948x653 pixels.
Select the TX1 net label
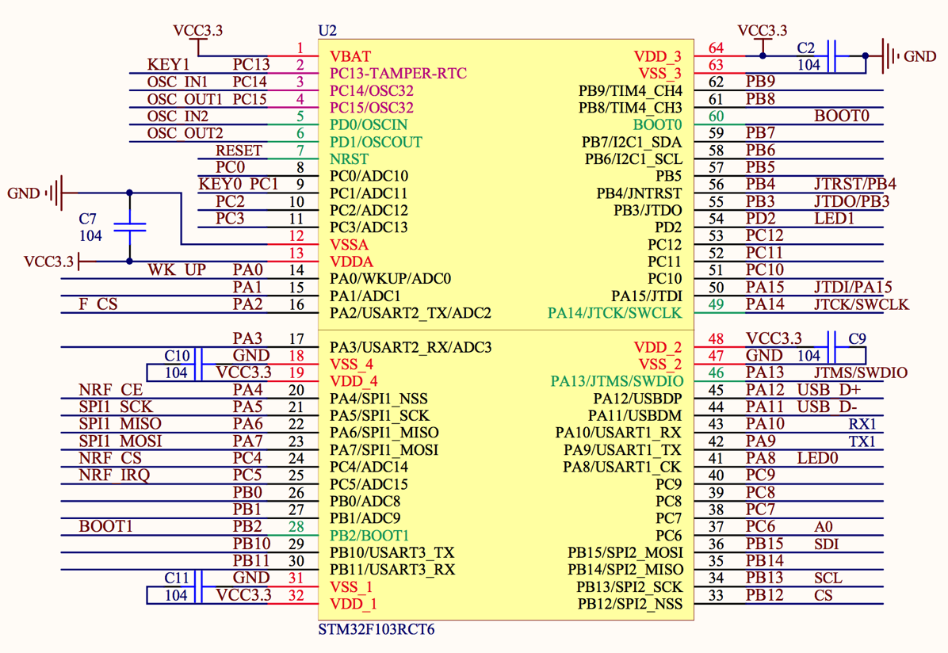[862, 441]
